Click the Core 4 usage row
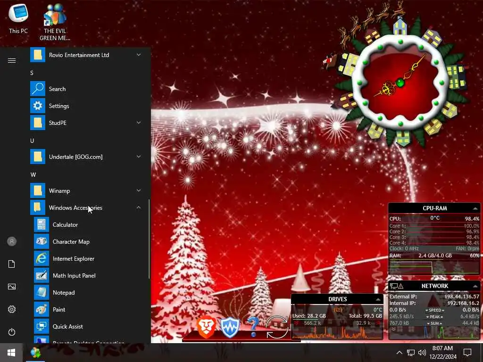 434,243
